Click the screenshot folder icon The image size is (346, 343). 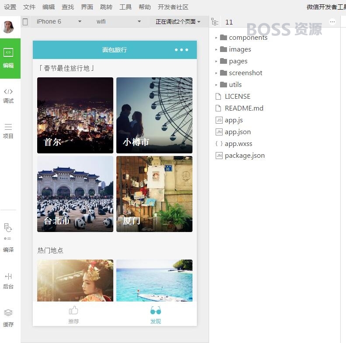coord(224,73)
